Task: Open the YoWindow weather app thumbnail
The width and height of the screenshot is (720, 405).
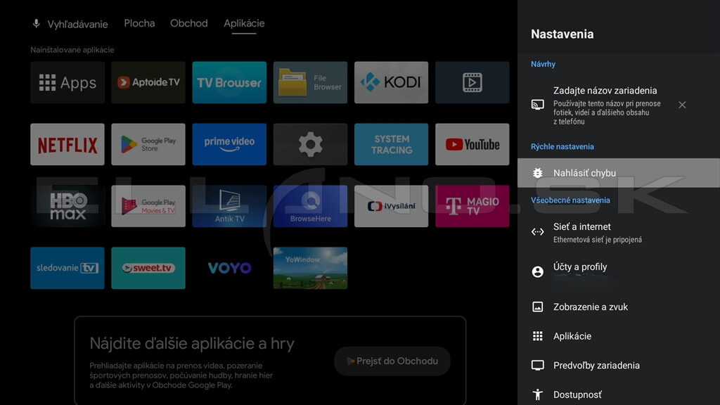Action: pyautogui.click(x=310, y=268)
